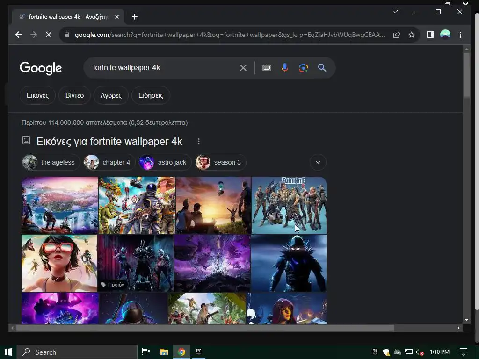Start a voice search with the microphone
This screenshot has height=359, width=479.
(285, 68)
